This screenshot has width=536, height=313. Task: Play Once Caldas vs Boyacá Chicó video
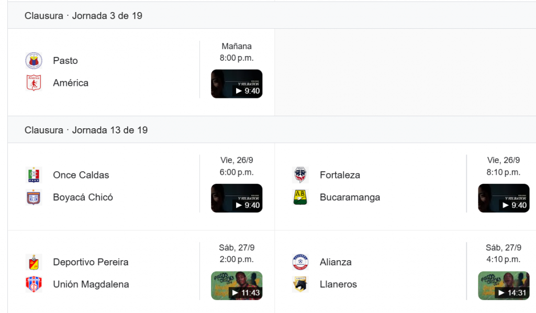tap(237, 198)
